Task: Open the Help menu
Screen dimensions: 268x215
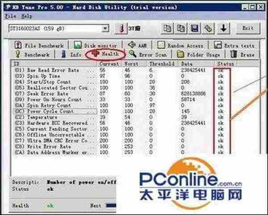Action: tap(27, 16)
